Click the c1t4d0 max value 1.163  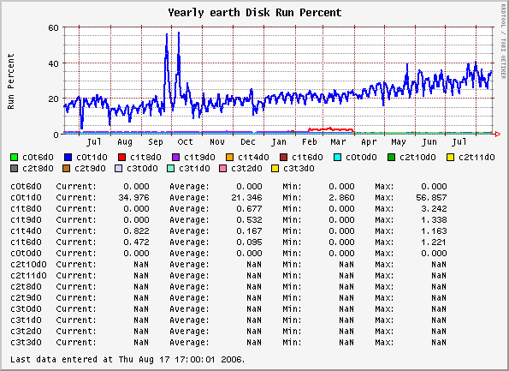(x=434, y=230)
